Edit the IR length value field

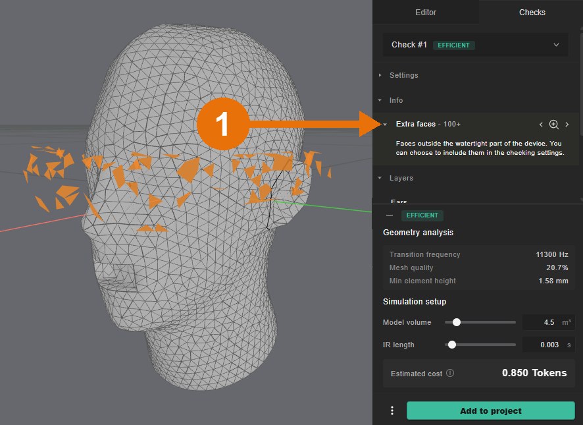pos(548,345)
